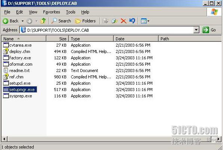Sort by the Size column header
The height and width of the screenshot is (150, 223).
point(58,39)
